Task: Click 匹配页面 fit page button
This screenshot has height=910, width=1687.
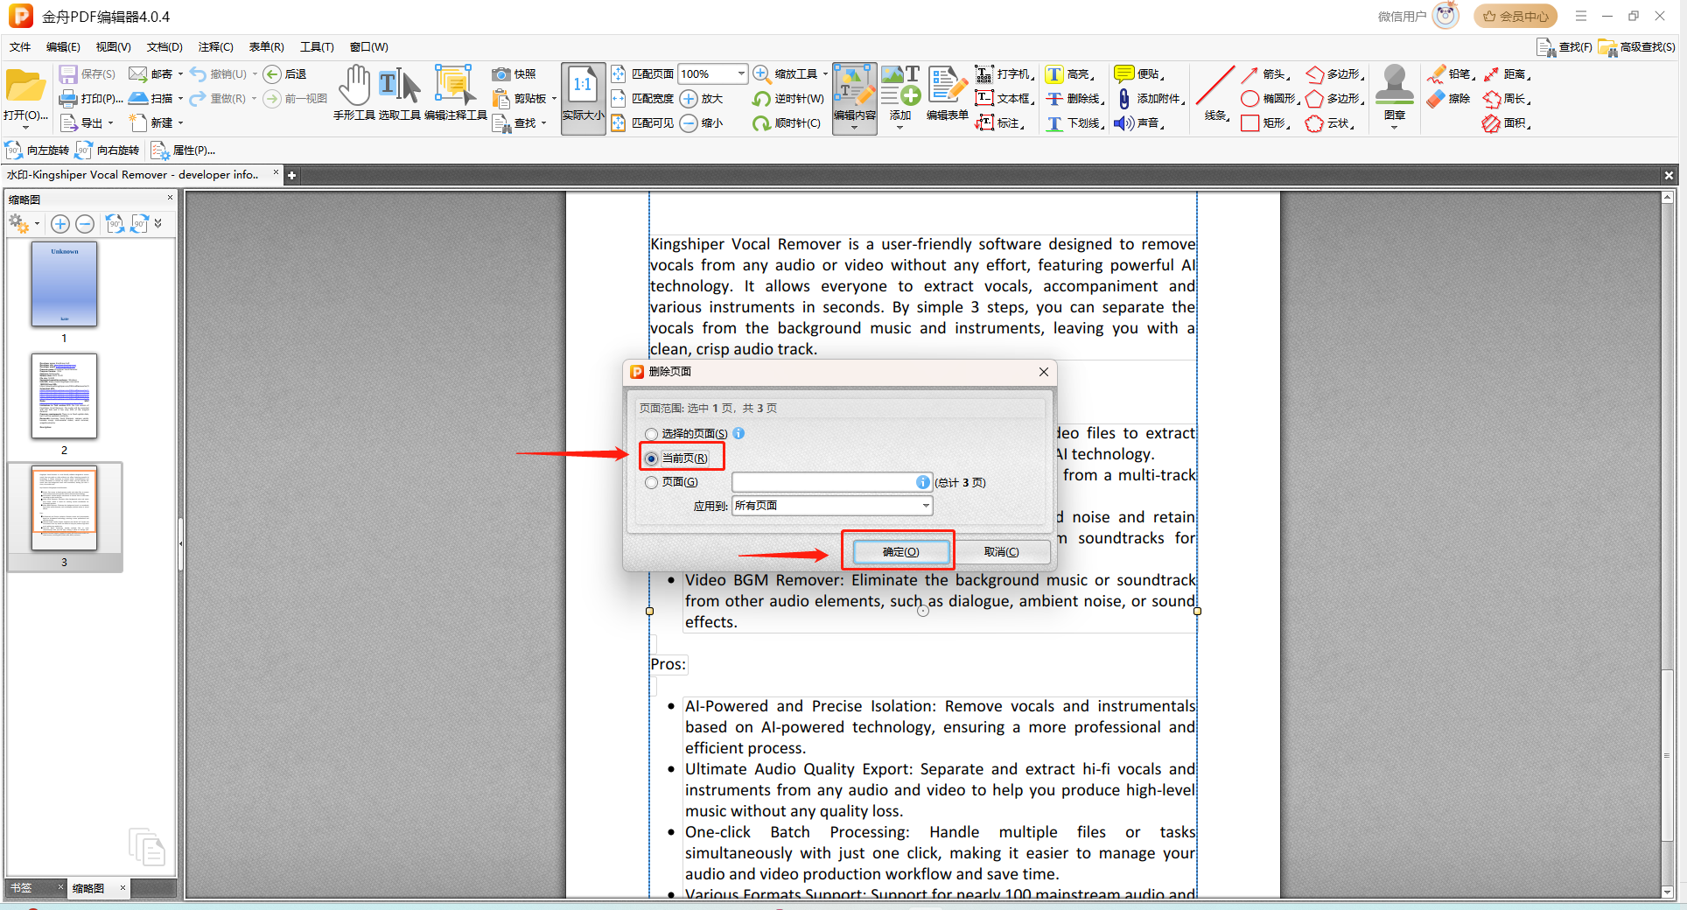Action: (x=643, y=74)
